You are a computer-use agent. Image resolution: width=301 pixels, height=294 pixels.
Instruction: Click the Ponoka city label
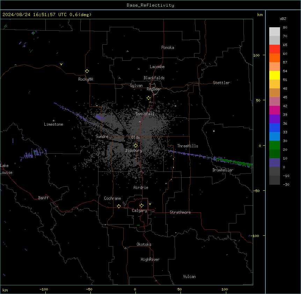(168, 47)
